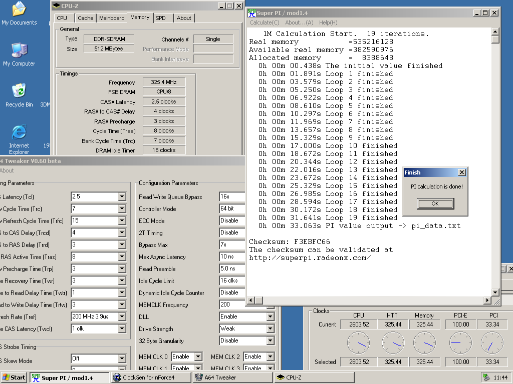Open the Skew Mode dropdown set to Off
Image resolution: width=513 pixels, height=384 pixels.
tap(122, 358)
